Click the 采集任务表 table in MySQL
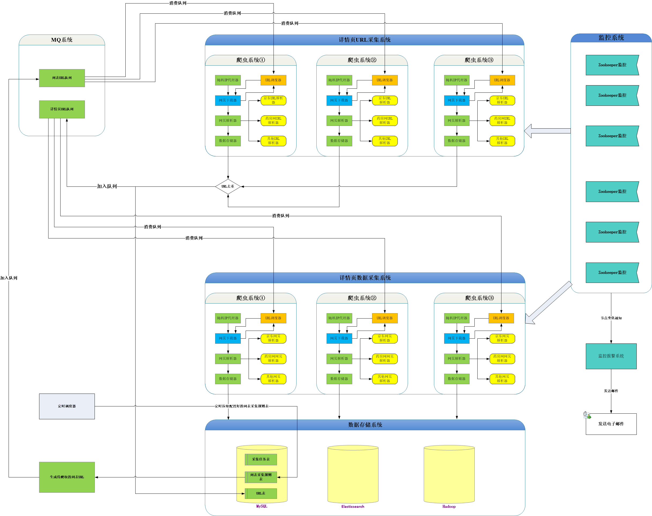The height and width of the screenshot is (516, 652). click(261, 459)
